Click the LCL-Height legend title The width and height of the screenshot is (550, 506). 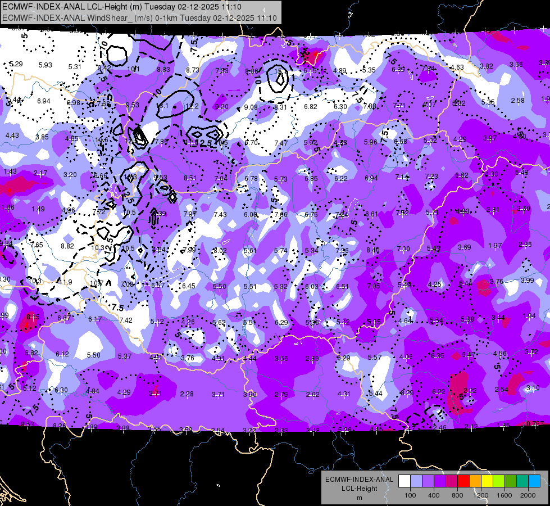tap(359, 489)
